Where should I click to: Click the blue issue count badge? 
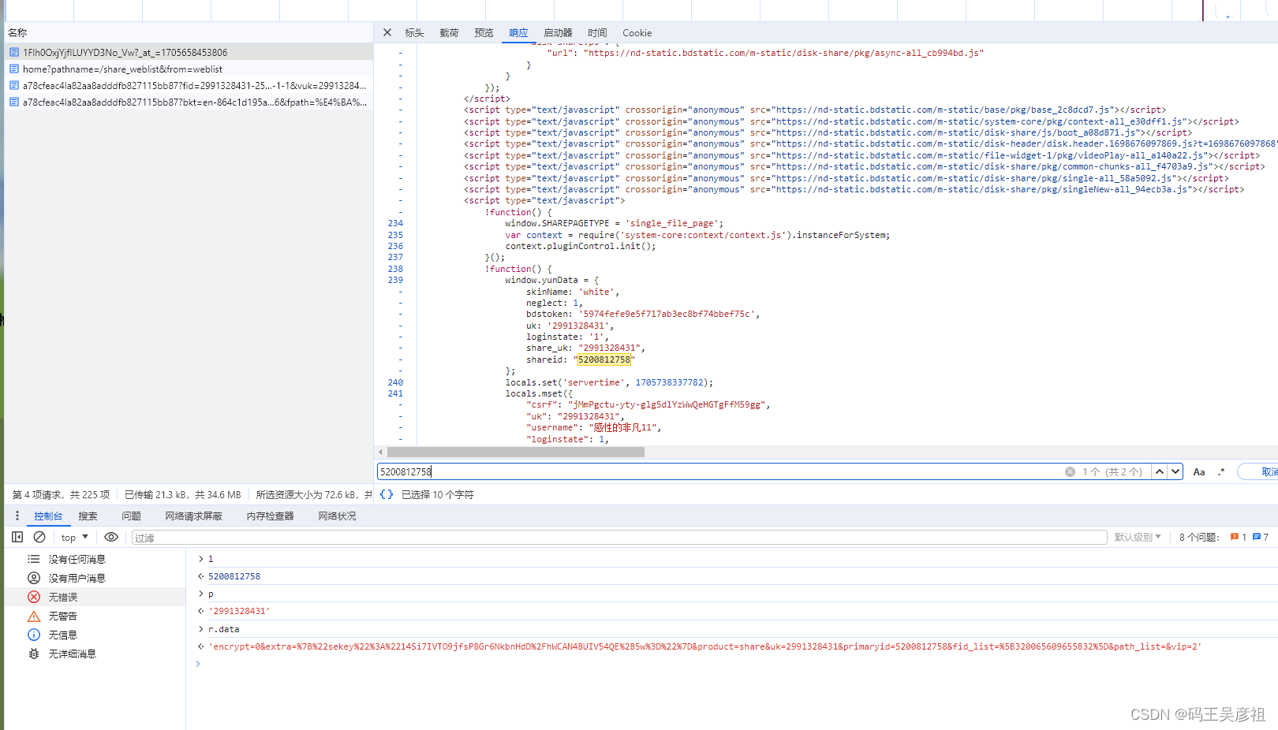coord(1261,537)
